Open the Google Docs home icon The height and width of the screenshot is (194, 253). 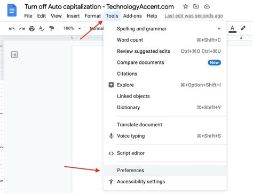point(12,10)
